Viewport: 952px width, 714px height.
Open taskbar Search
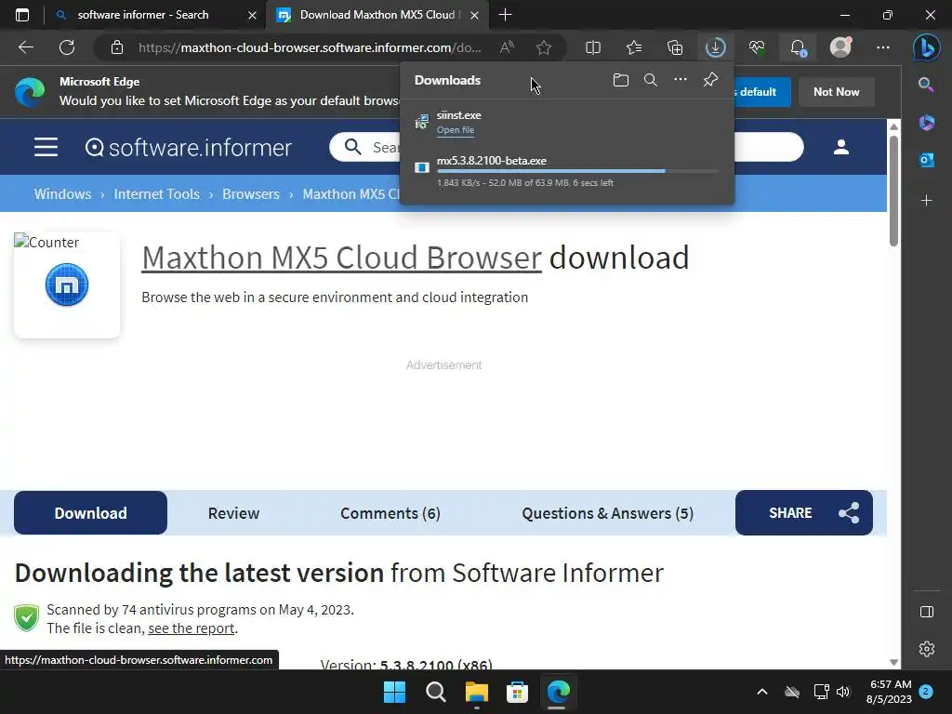(x=436, y=692)
